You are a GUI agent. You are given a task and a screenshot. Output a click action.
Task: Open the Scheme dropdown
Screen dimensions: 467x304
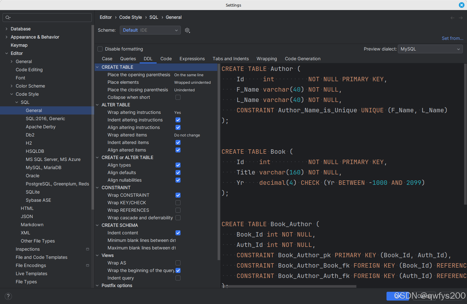click(x=150, y=30)
